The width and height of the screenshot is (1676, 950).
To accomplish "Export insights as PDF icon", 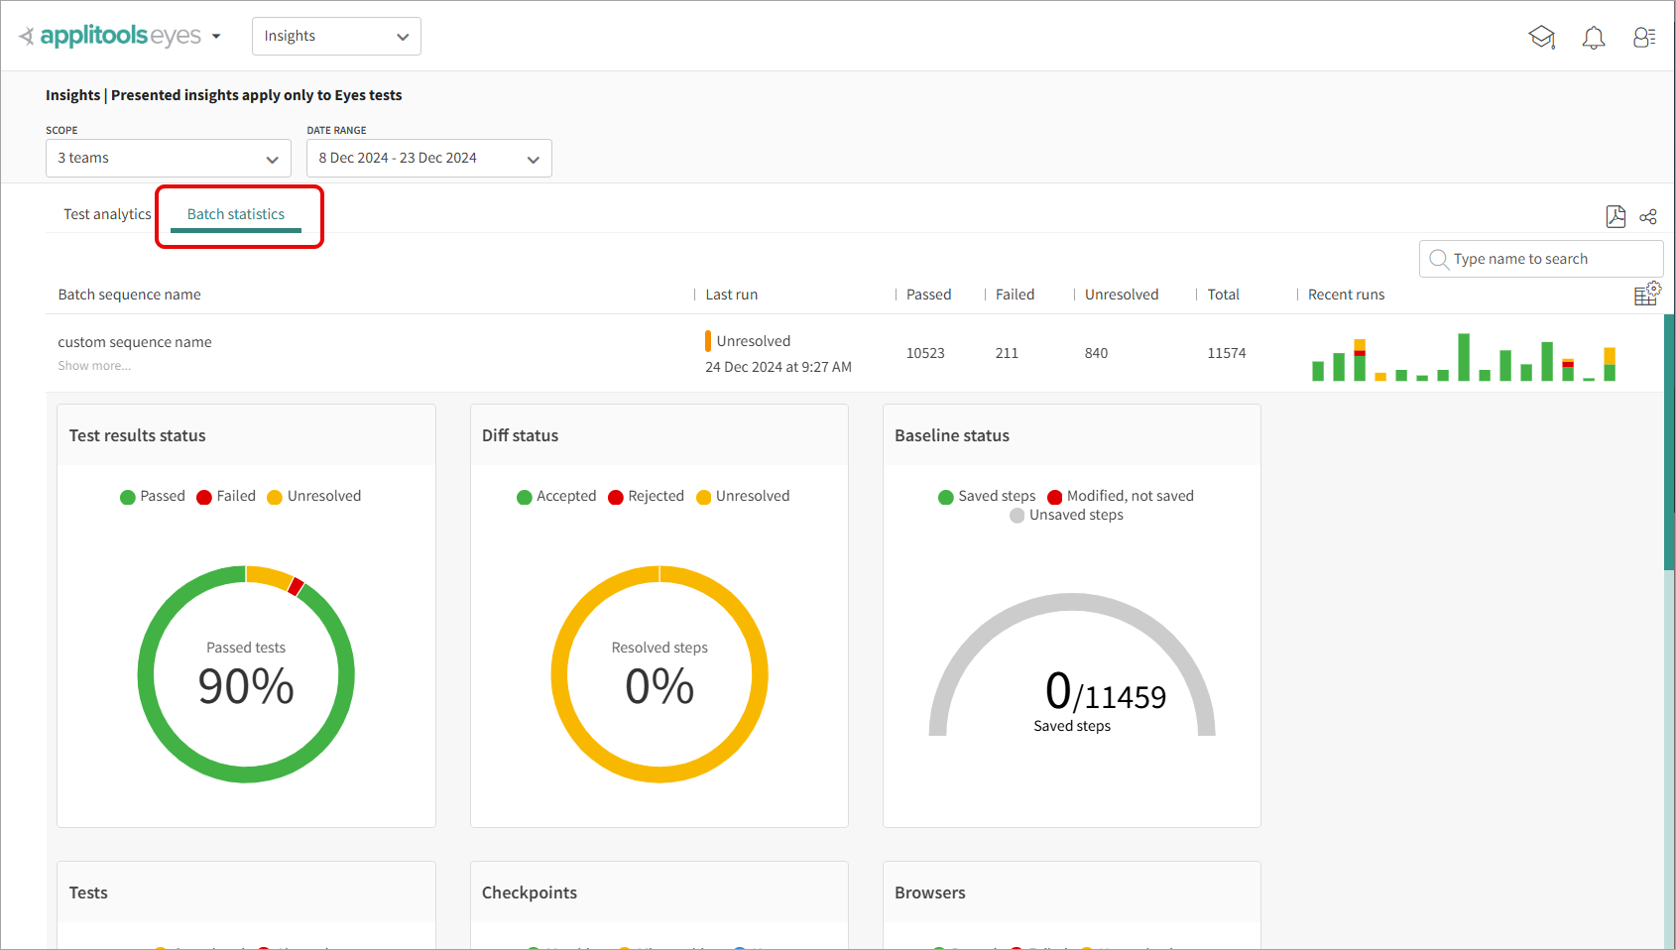I will [1616, 216].
